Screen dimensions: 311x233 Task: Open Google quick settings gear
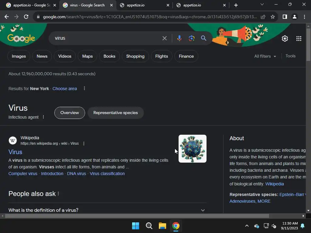coord(285,39)
